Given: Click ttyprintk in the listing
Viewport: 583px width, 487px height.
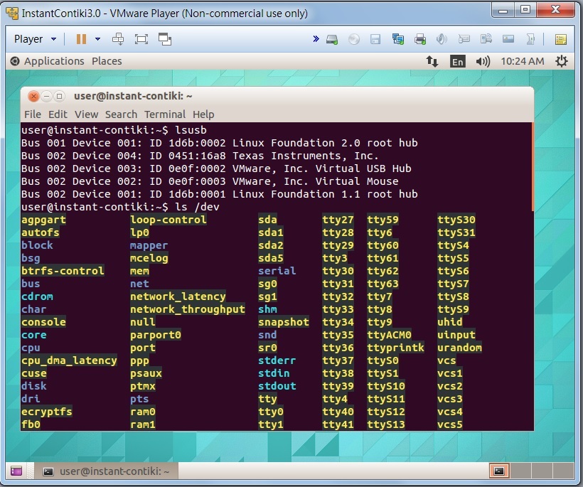Looking at the screenshot, I should tap(395, 348).
